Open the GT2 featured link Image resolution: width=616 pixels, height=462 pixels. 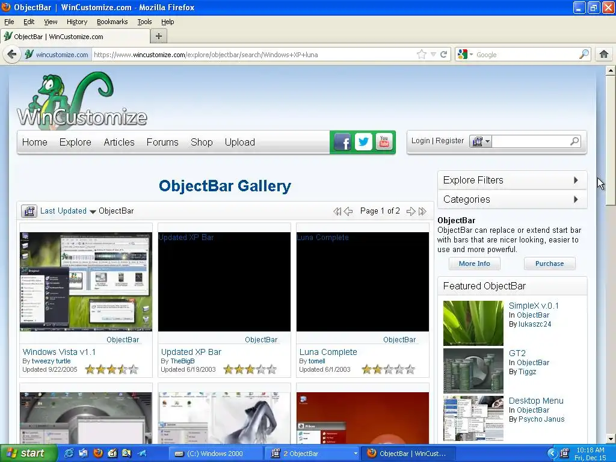click(x=517, y=353)
